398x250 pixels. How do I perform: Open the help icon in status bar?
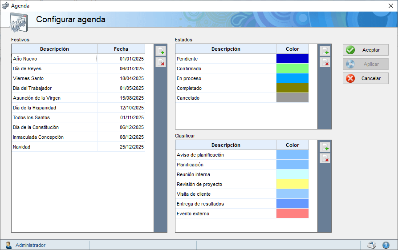(x=386, y=245)
